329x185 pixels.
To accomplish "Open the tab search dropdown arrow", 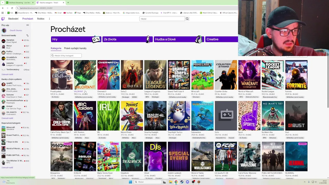I will (3, 3).
